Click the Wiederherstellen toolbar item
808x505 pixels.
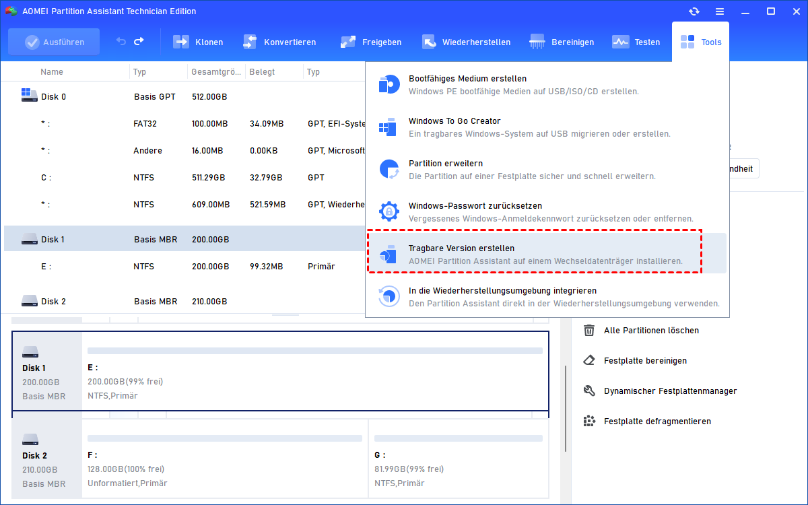[466, 42]
